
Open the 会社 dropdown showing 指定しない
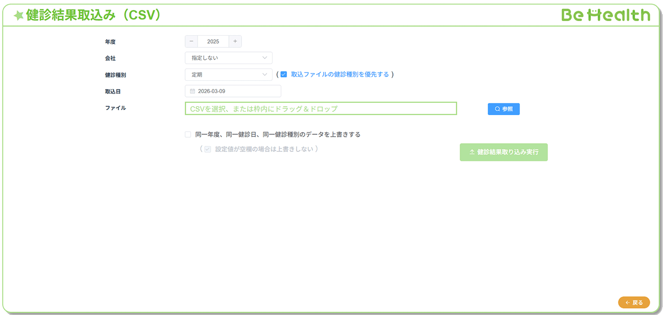click(228, 58)
